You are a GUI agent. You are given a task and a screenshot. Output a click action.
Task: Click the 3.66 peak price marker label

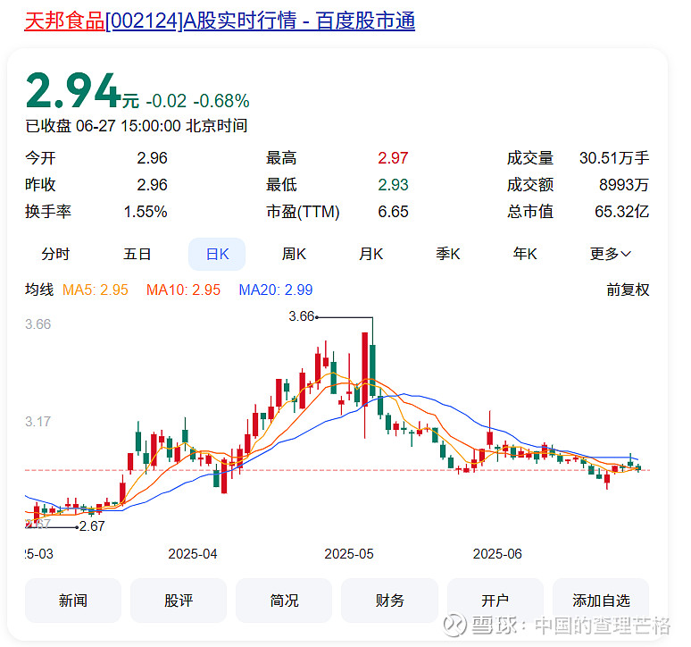tap(302, 316)
